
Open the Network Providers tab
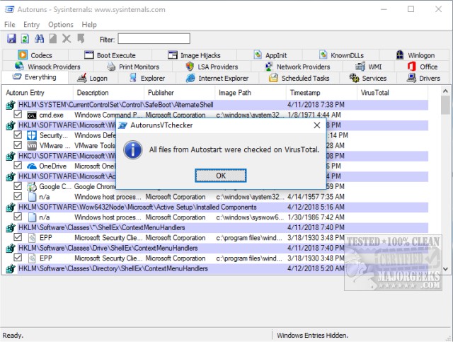[297, 67]
